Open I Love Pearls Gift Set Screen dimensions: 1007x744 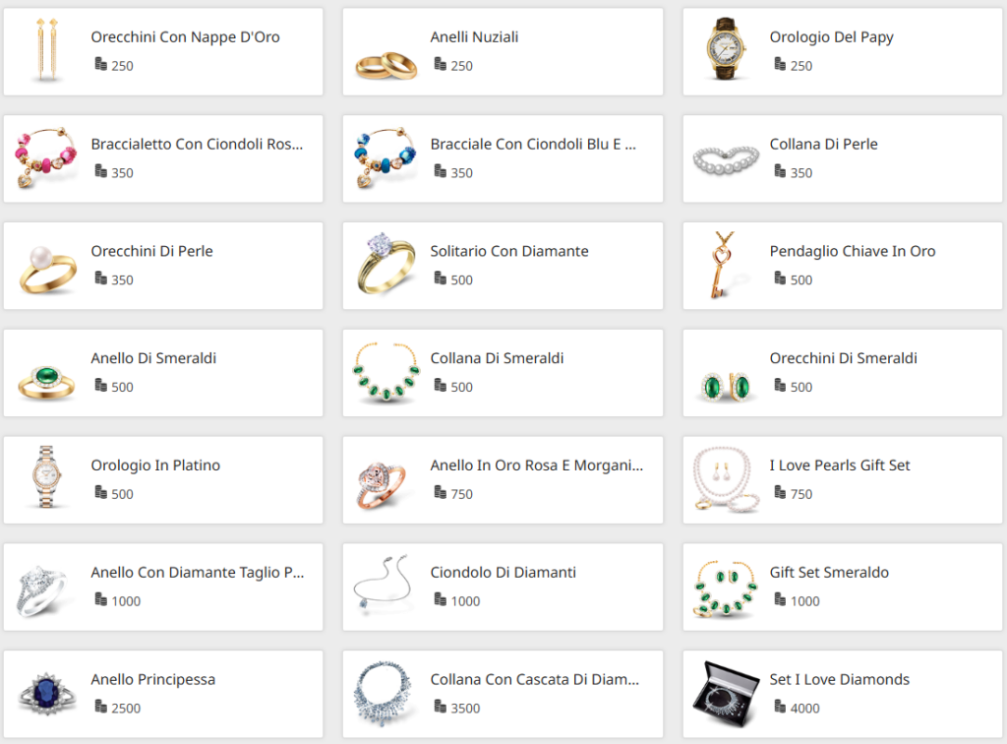pyautogui.click(x=843, y=480)
